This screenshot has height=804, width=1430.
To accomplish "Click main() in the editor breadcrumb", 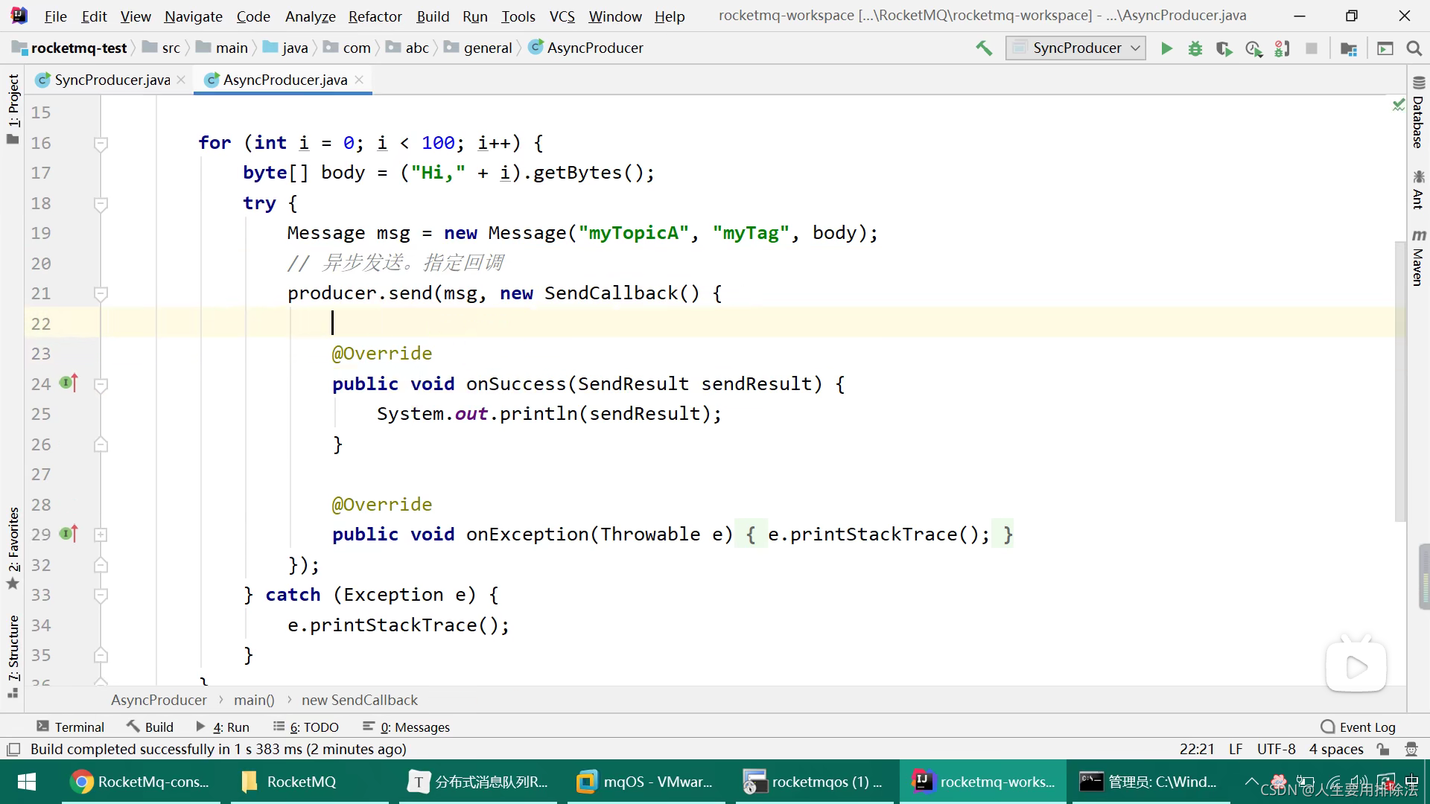I will pos(254,700).
